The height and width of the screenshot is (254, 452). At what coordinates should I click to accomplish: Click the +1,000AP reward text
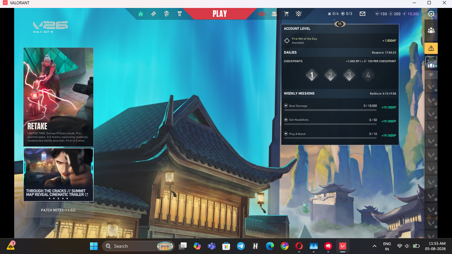click(x=389, y=41)
